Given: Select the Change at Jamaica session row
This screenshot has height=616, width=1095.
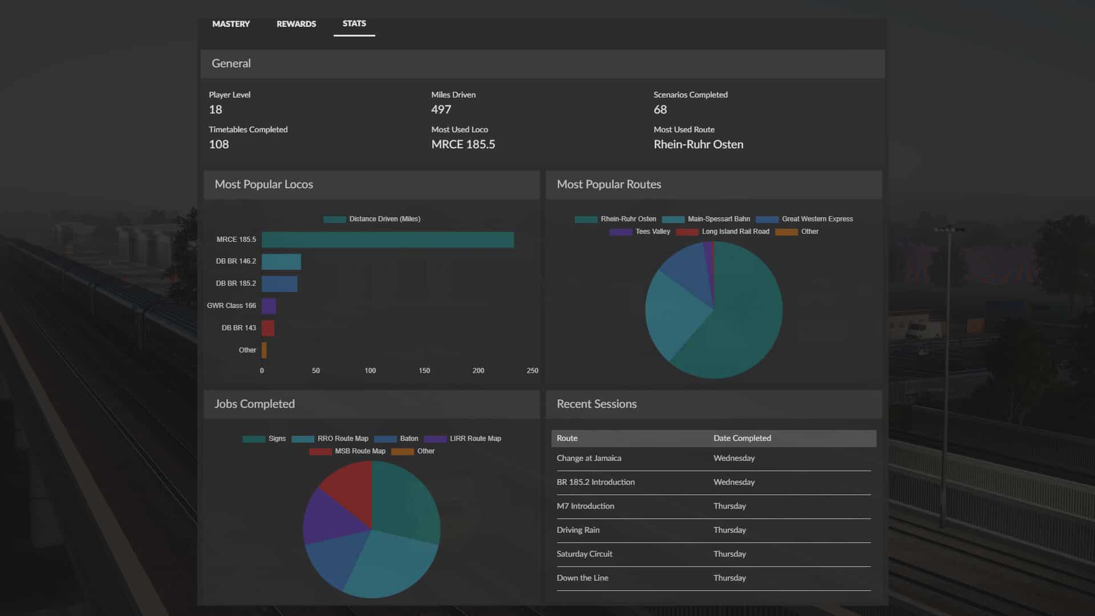Looking at the screenshot, I should (713, 459).
